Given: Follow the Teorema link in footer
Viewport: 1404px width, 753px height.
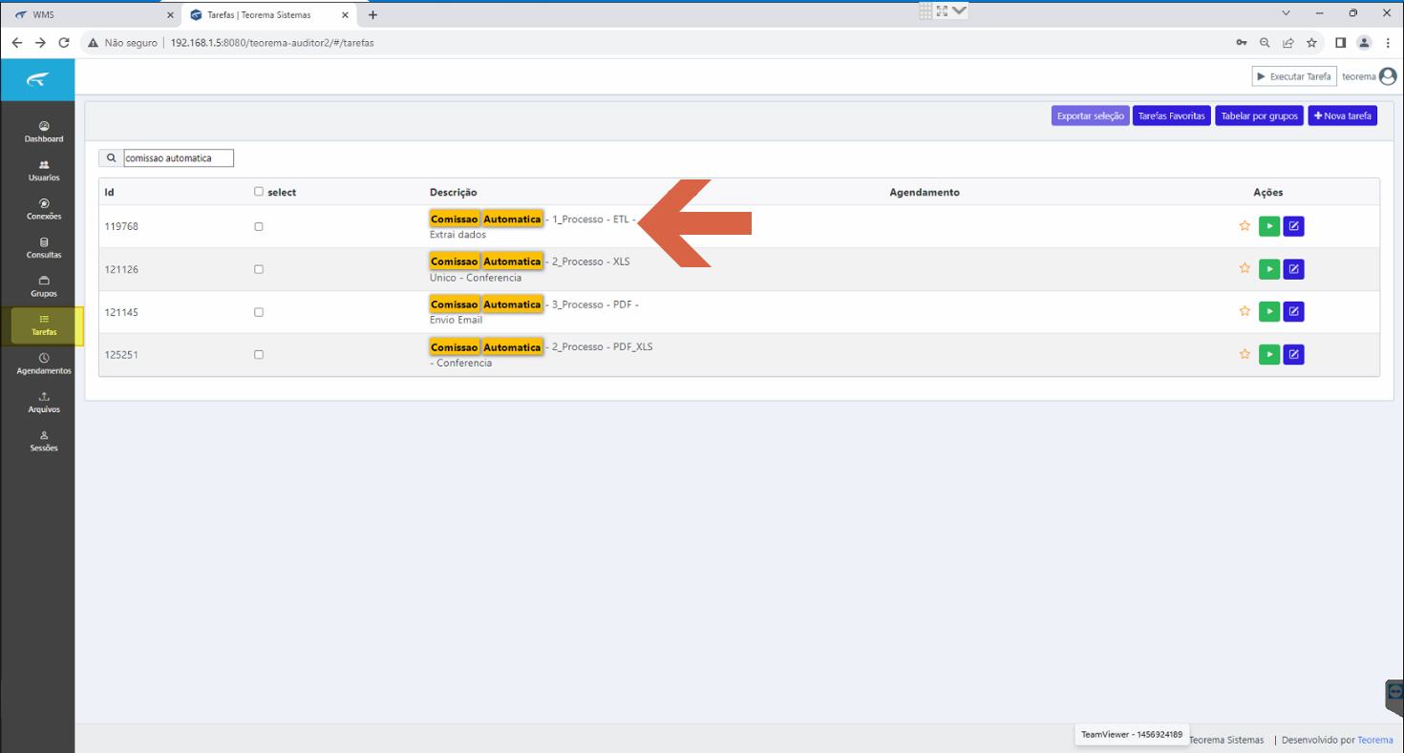Looking at the screenshot, I should click(1375, 740).
